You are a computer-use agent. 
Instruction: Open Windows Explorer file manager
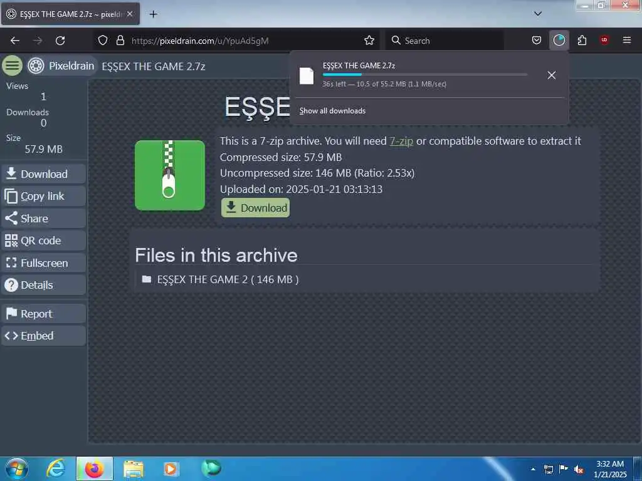(x=134, y=469)
